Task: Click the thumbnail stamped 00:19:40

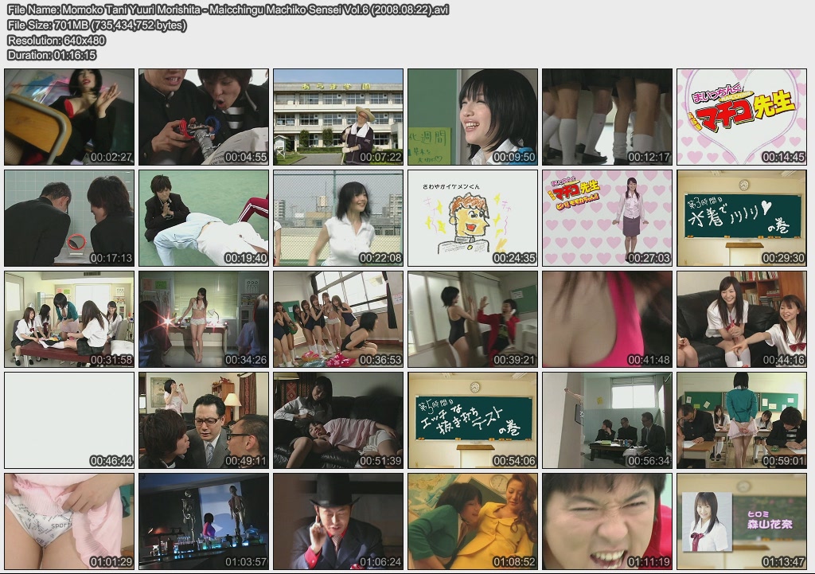Action: click(x=204, y=218)
